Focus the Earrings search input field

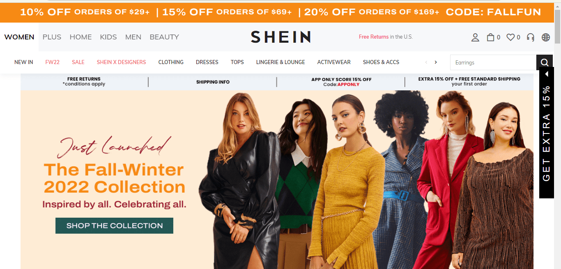pyautogui.click(x=493, y=62)
